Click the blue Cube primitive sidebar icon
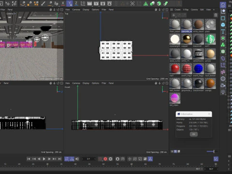This screenshot has width=232, height=174. pyautogui.click(x=223, y=25)
